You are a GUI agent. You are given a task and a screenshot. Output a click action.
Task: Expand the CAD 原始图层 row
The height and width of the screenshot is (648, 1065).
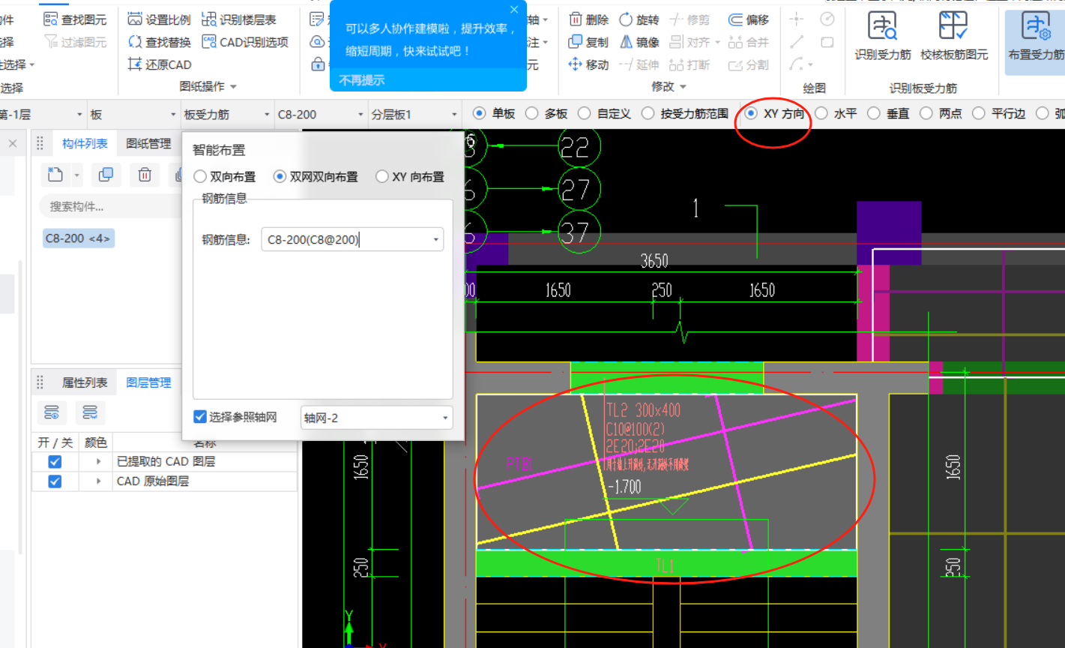point(98,481)
